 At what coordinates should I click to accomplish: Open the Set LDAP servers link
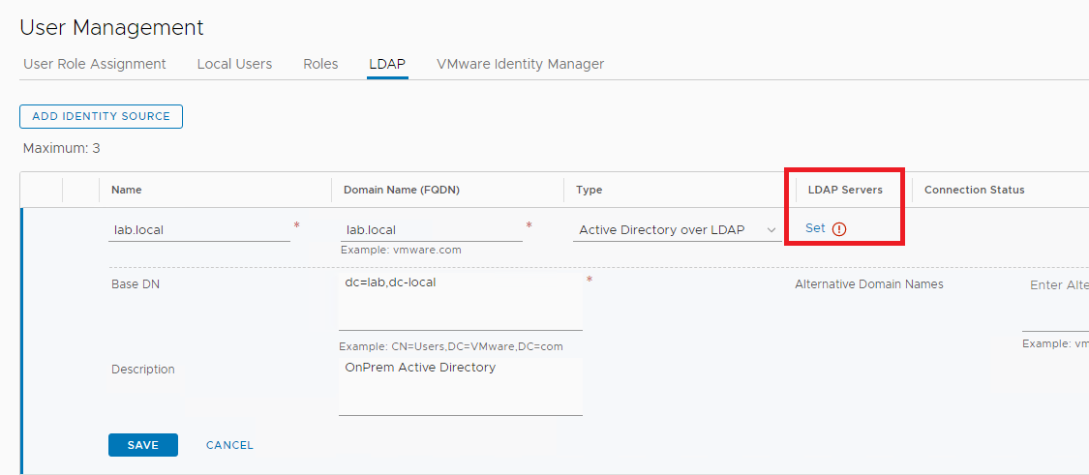click(x=815, y=229)
